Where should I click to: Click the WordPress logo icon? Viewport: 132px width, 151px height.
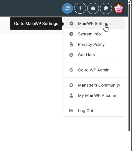[71, 70]
